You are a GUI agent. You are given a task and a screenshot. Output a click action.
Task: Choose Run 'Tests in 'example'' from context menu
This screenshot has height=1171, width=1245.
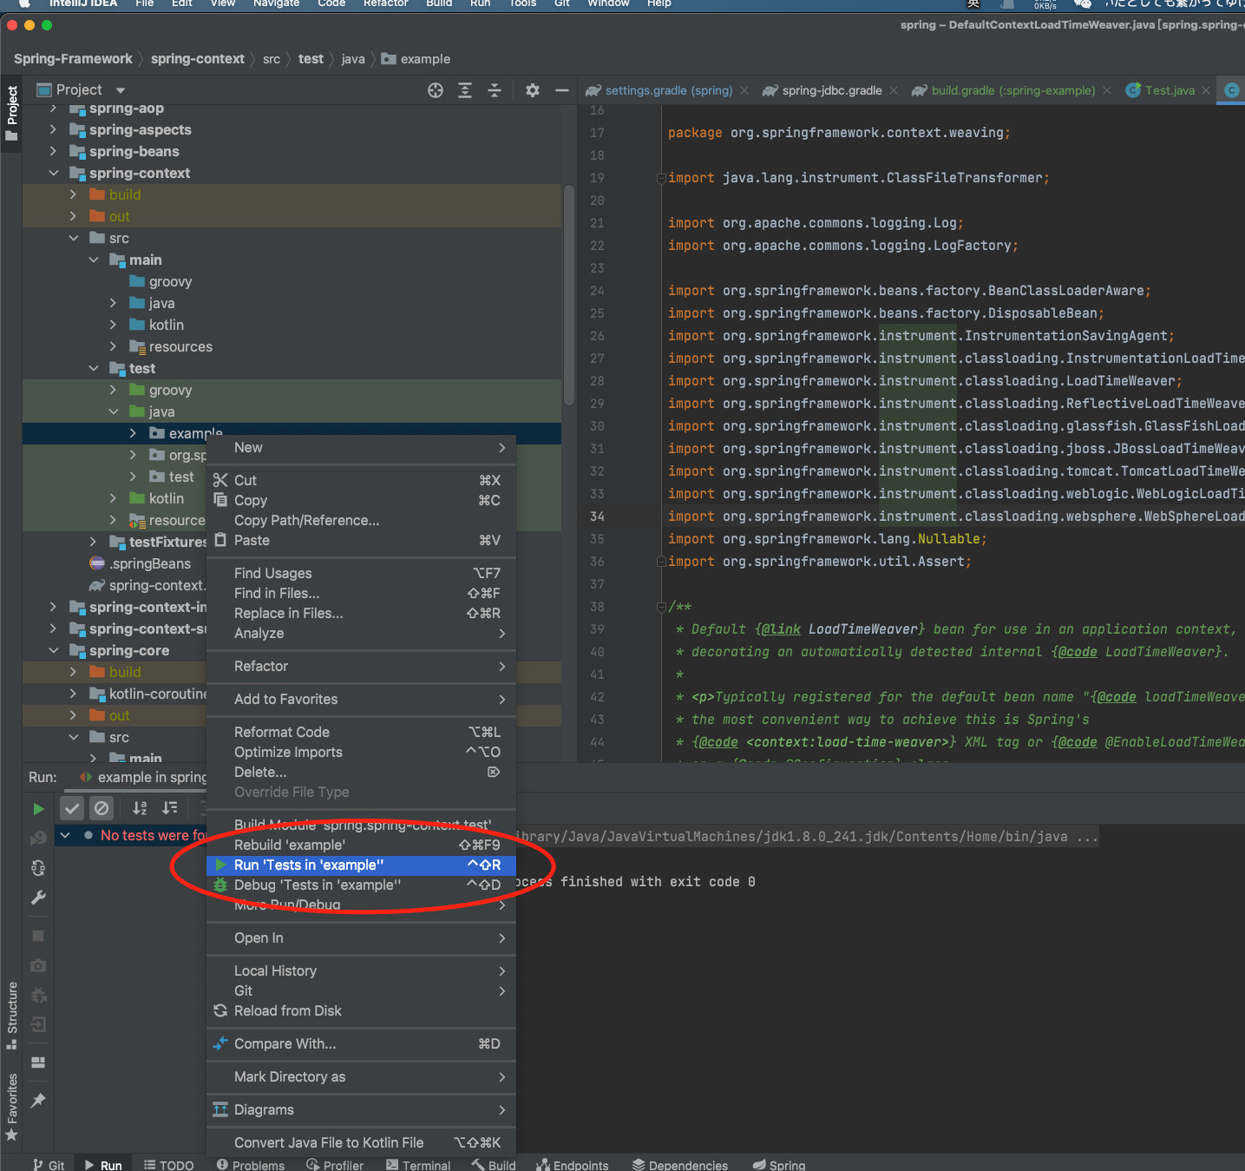309,865
